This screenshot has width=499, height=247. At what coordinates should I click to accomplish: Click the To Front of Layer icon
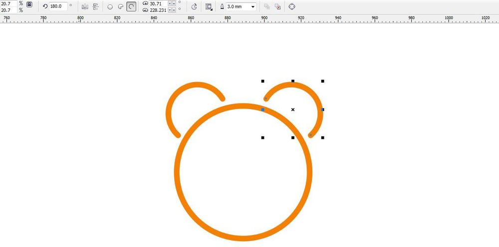[x=267, y=7]
